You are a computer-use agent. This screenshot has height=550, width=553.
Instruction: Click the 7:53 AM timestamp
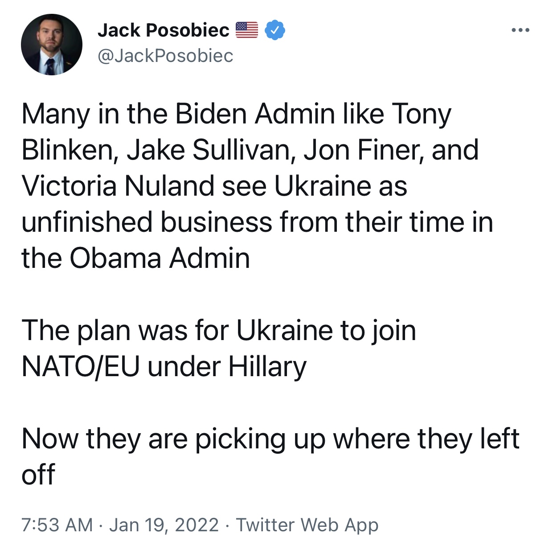[x=57, y=525]
